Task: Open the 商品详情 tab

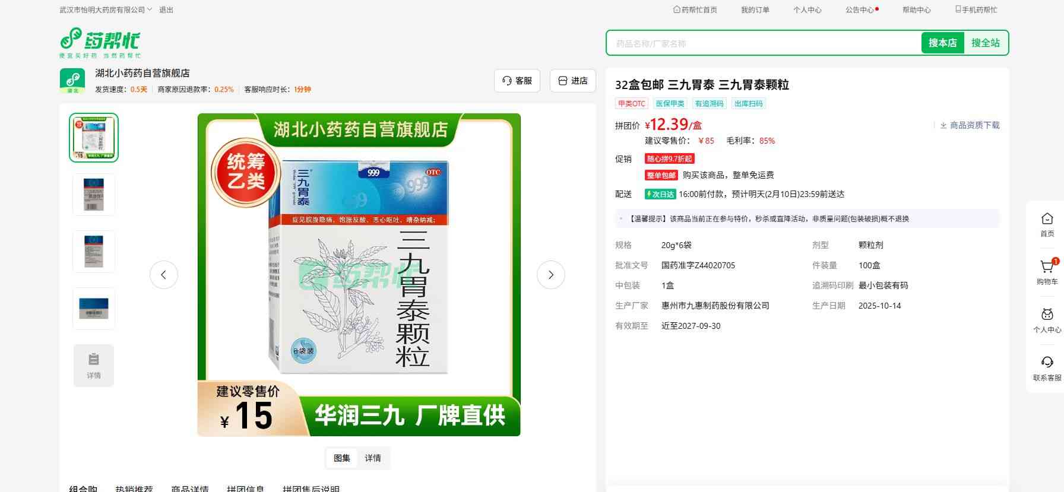Action: point(190,488)
